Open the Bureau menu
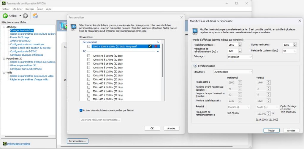This screenshot has height=149, width=304. coord(30,9)
